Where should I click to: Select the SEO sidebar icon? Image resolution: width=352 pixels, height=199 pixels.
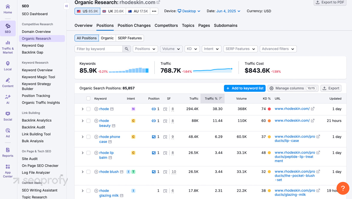[x=7, y=28]
